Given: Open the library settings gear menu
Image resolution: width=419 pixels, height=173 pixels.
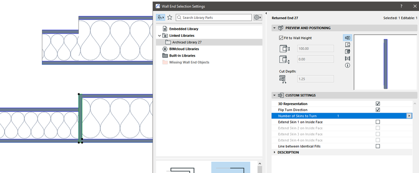Looking at the screenshot, I should click(x=257, y=17).
